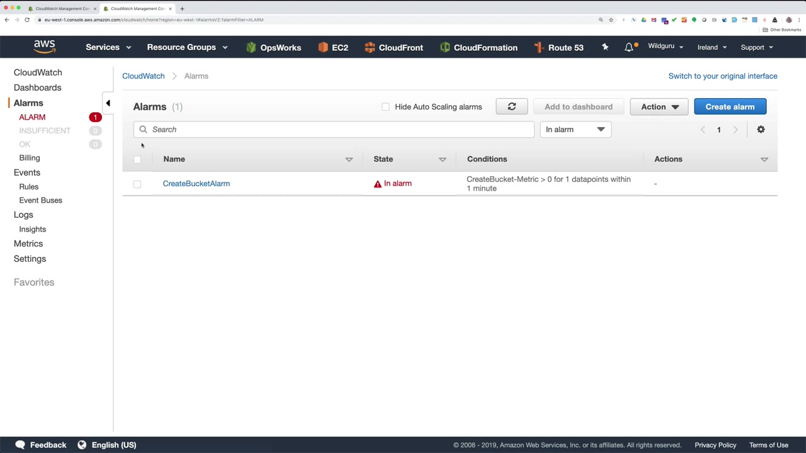Image resolution: width=806 pixels, height=453 pixels.
Task: Open the Actions column sort arrow
Action: click(x=764, y=160)
